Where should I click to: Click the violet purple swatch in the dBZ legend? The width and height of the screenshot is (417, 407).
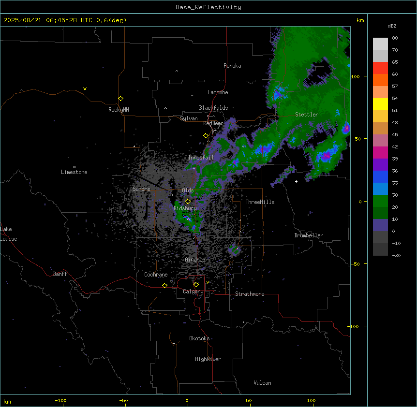click(x=380, y=165)
